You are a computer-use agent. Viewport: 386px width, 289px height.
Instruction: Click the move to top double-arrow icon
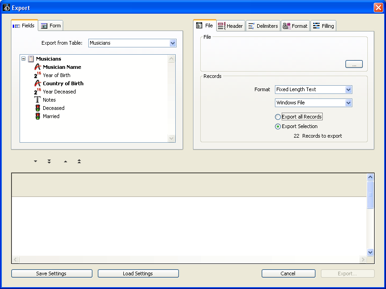coord(79,161)
